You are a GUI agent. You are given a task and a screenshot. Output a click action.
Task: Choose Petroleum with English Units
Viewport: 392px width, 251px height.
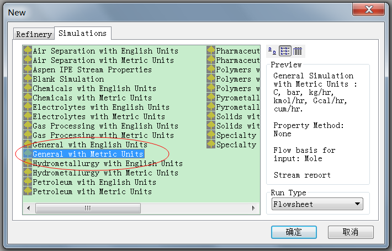(x=94, y=182)
